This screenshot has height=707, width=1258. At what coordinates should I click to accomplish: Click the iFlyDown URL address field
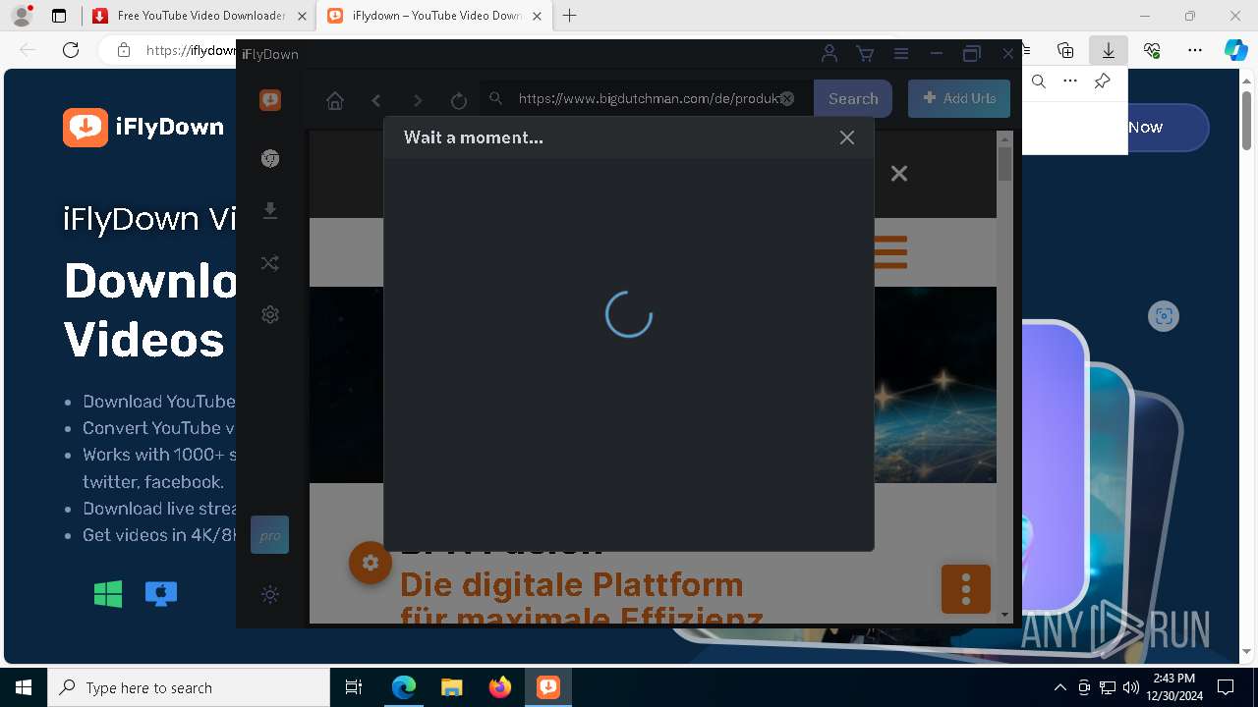point(647,98)
